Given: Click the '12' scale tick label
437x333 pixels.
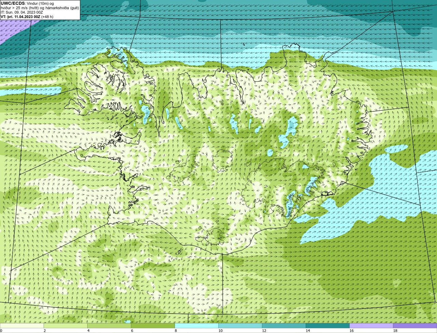Looking at the screenshot, I should pos(264,331).
